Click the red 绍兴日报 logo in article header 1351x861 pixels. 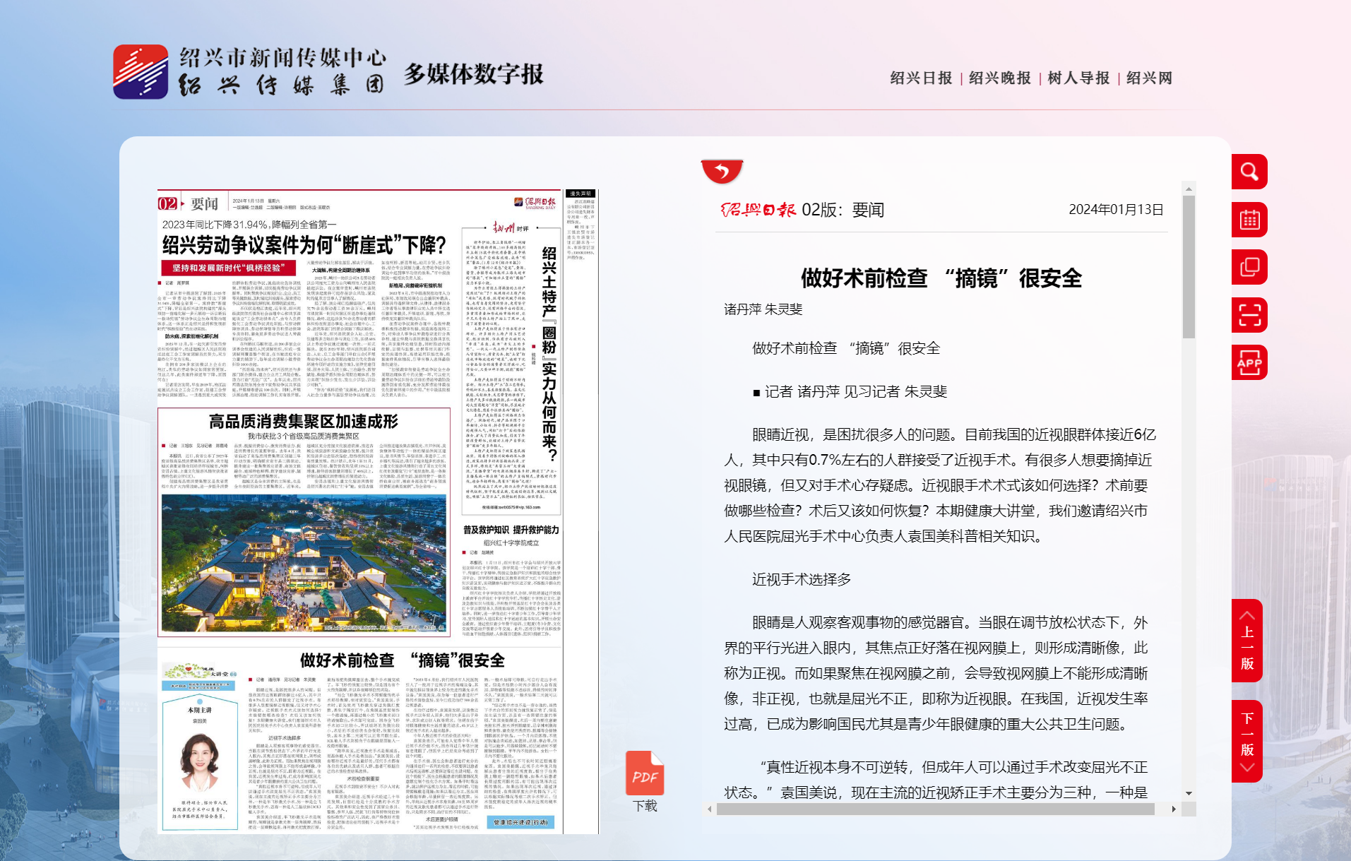[758, 210]
